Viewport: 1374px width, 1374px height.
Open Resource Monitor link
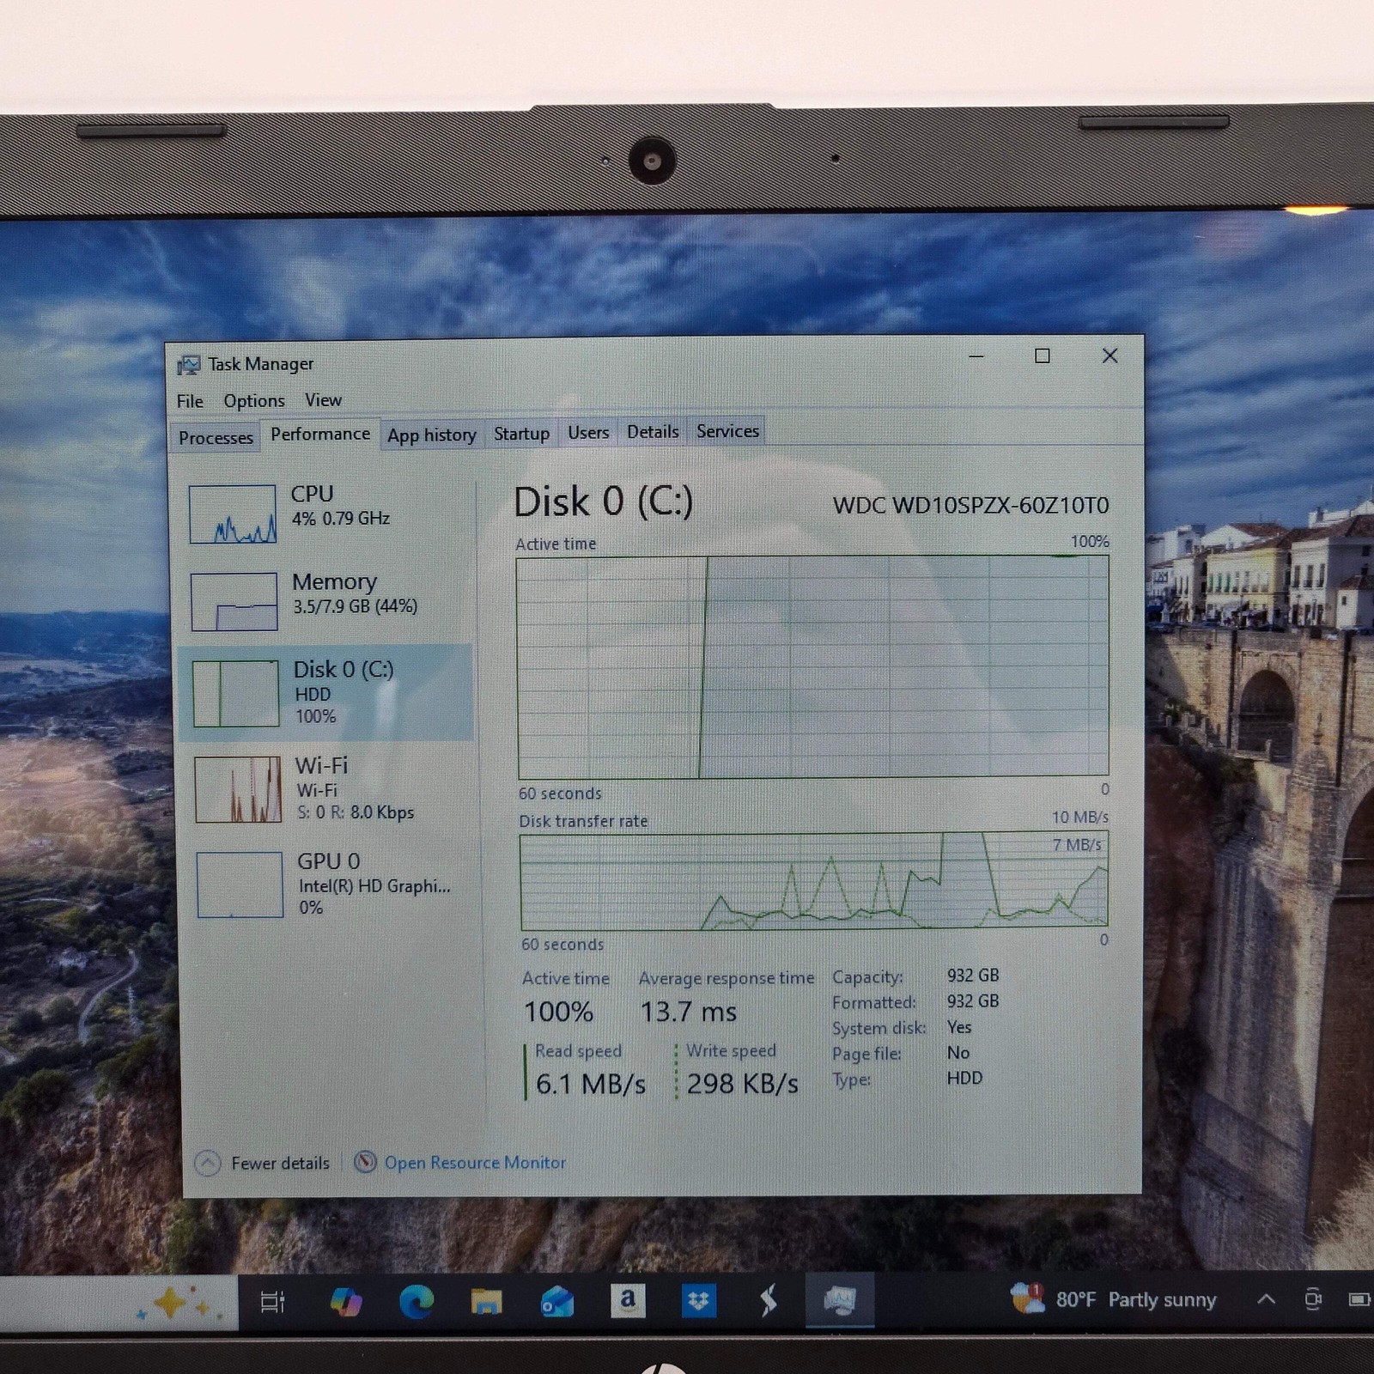[475, 1162]
